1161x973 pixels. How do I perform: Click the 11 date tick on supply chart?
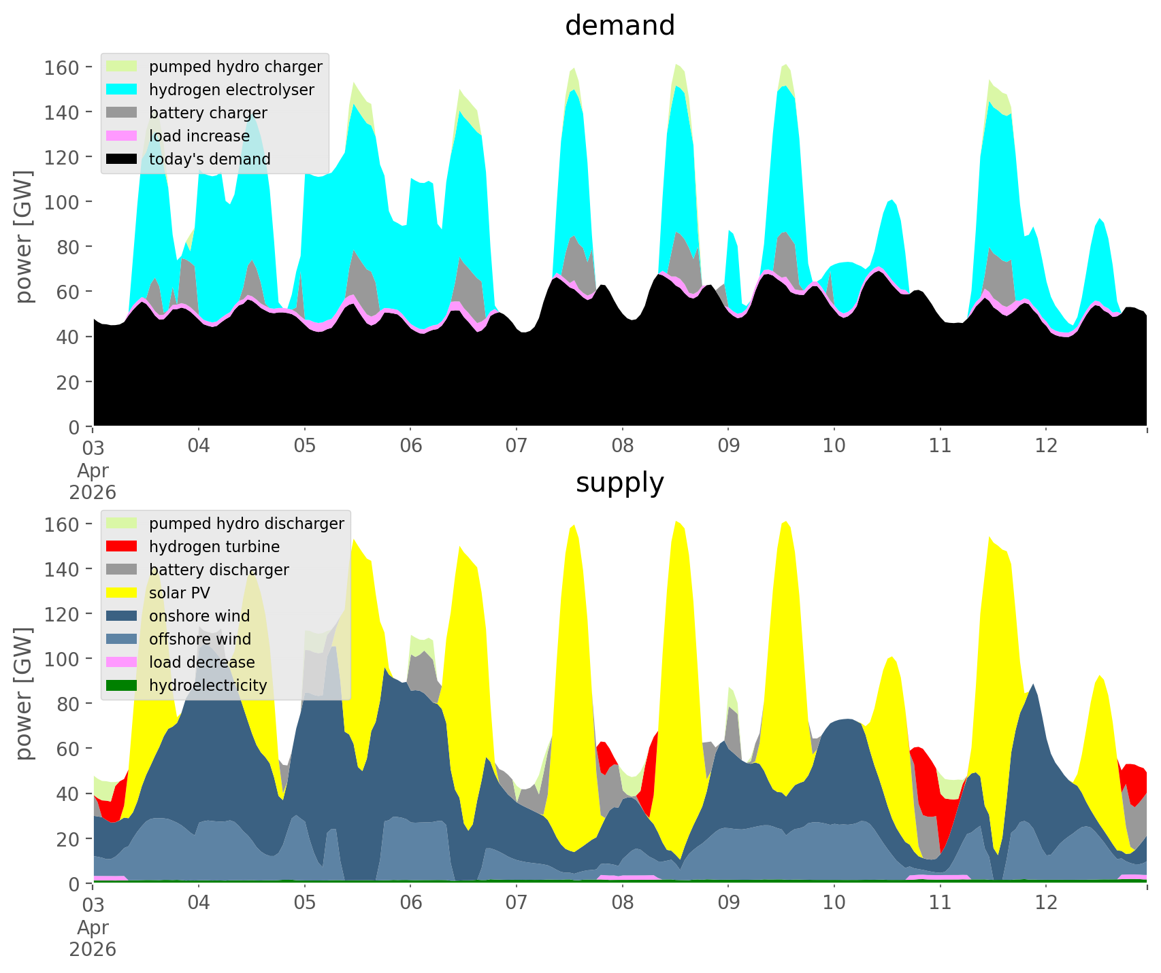(940, 903)
